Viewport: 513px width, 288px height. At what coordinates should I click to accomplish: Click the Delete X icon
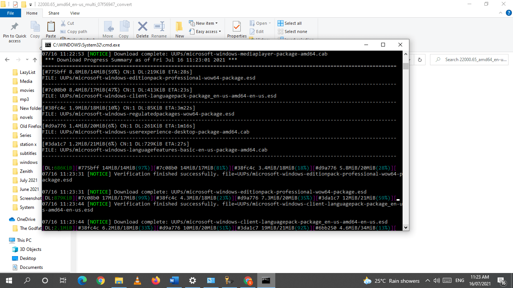142,30
